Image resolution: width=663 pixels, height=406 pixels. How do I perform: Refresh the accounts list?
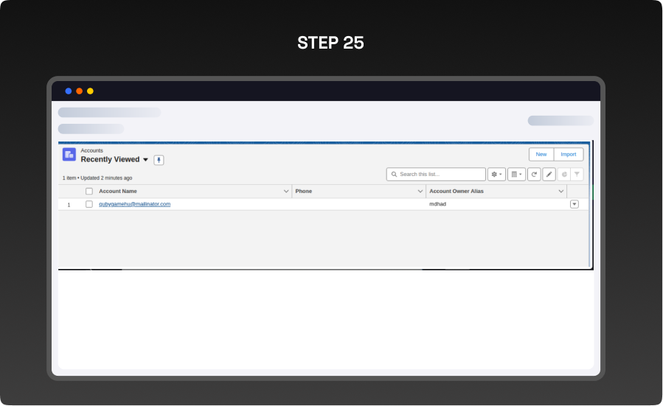(x=534, y=175)
